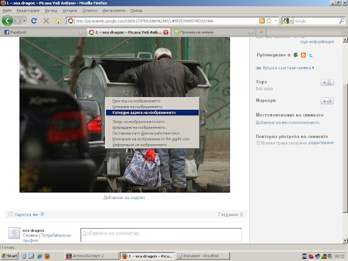Bookmark this page with the star icon

tap(269, 21)
